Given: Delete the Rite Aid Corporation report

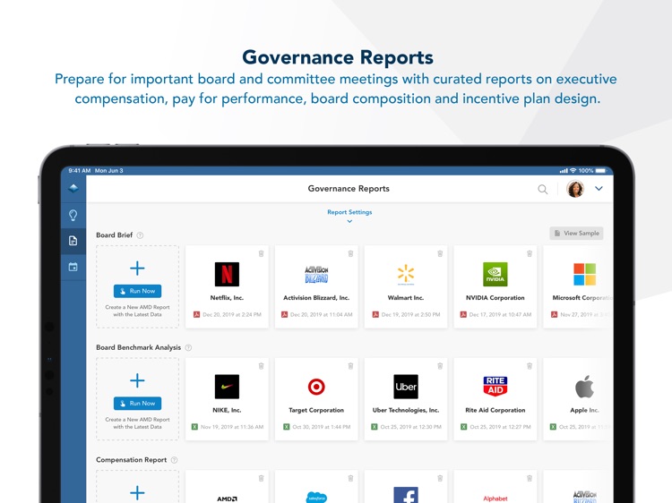Looking at the screenshot, I should 530,366.
